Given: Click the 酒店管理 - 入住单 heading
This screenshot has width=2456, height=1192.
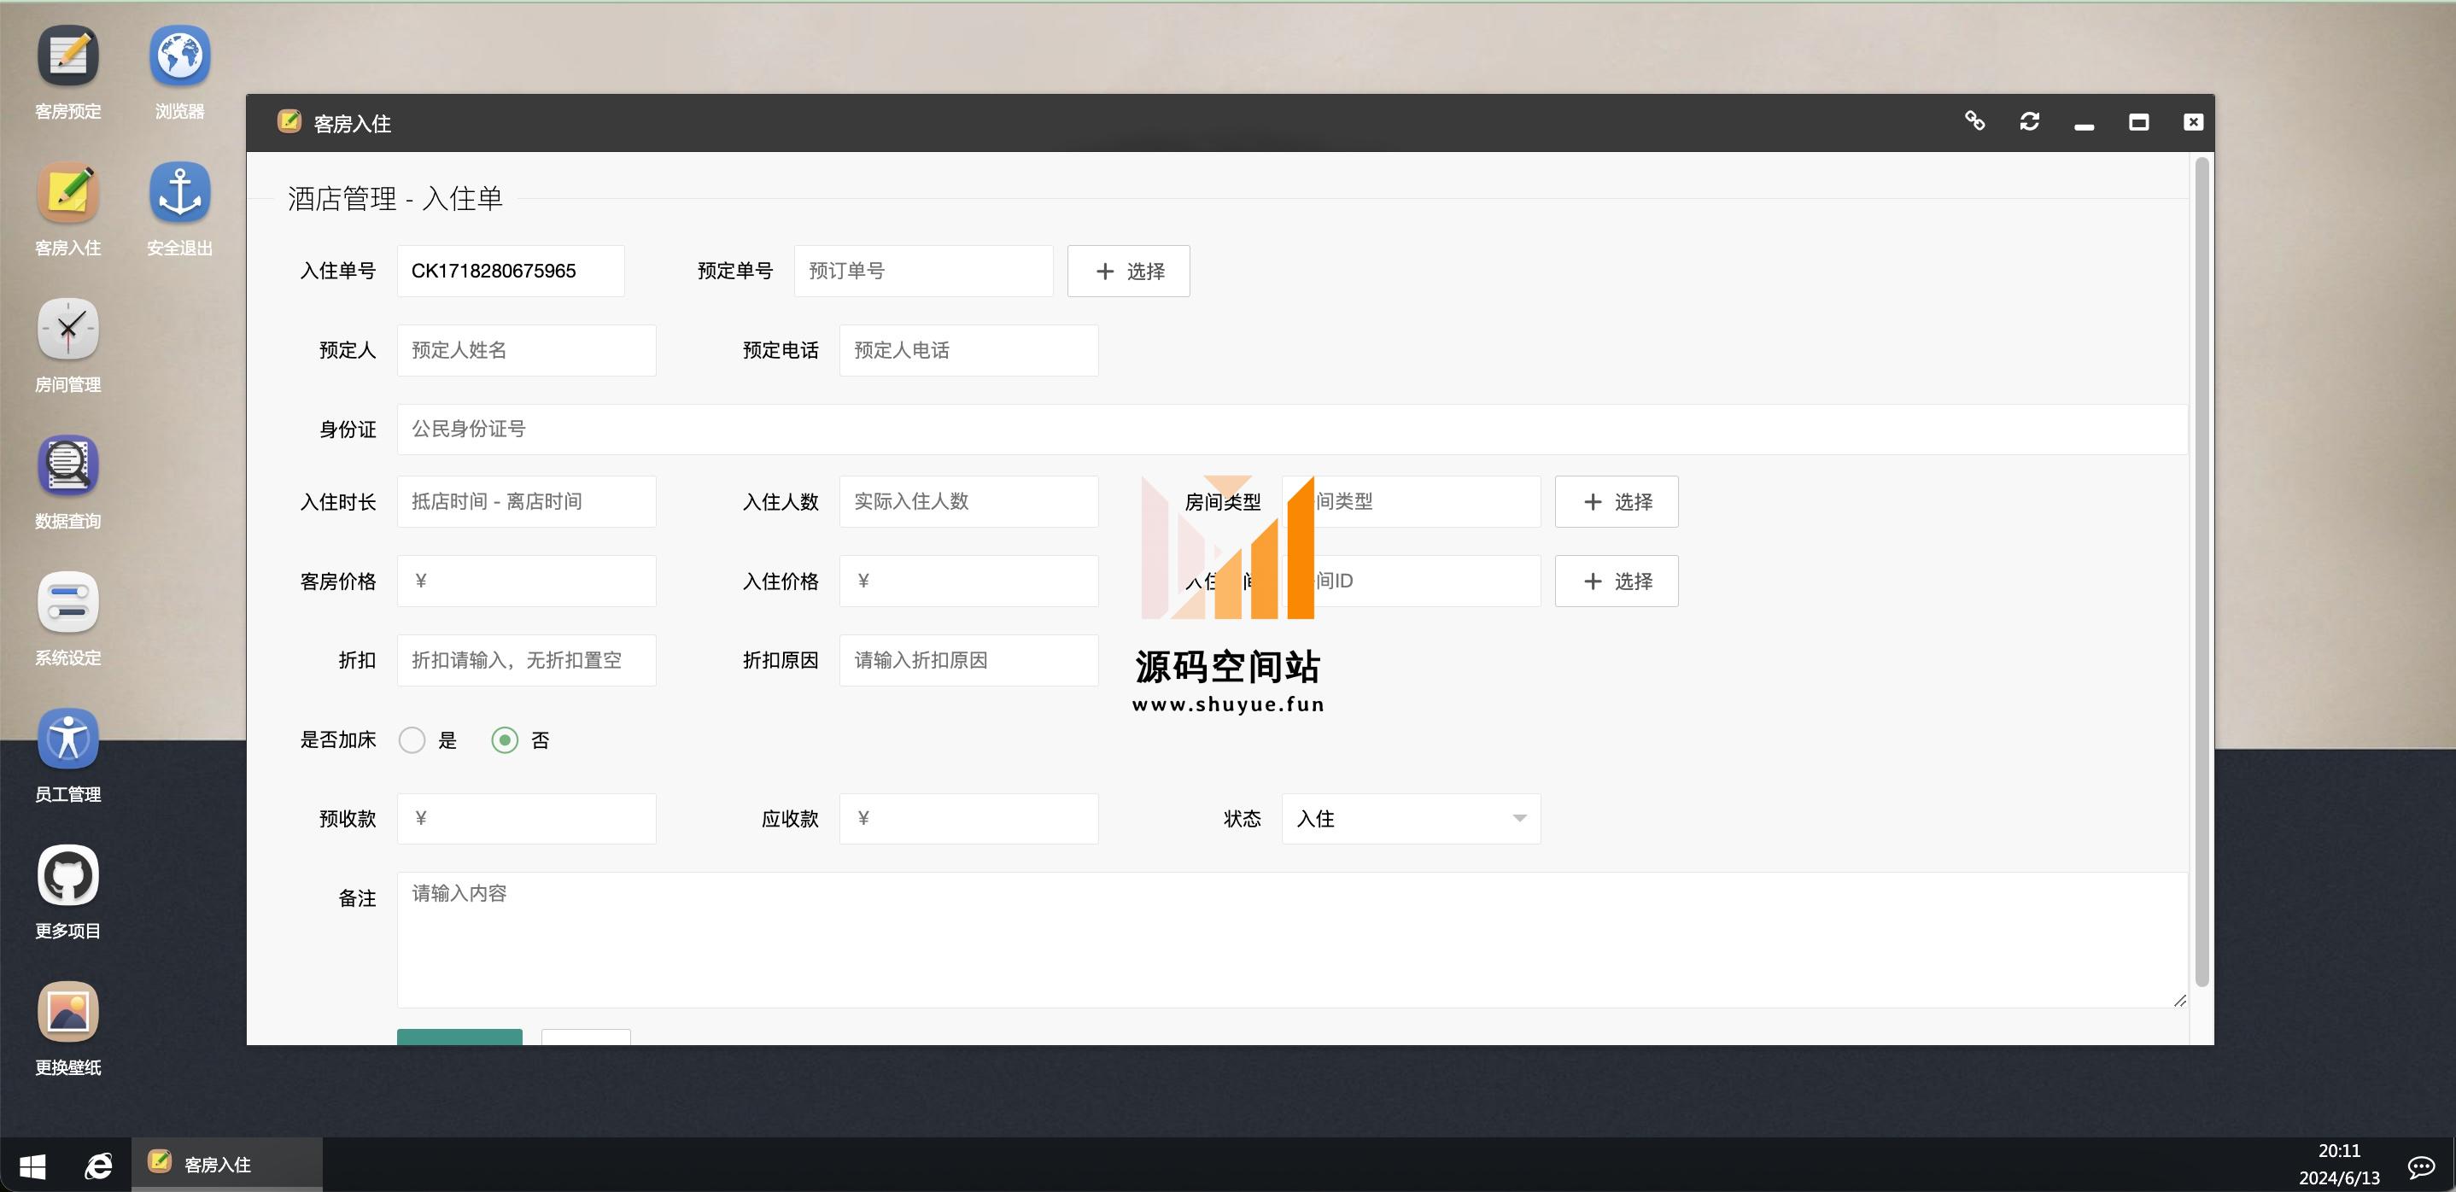Looking at the screenshot, I should point(395,198).
